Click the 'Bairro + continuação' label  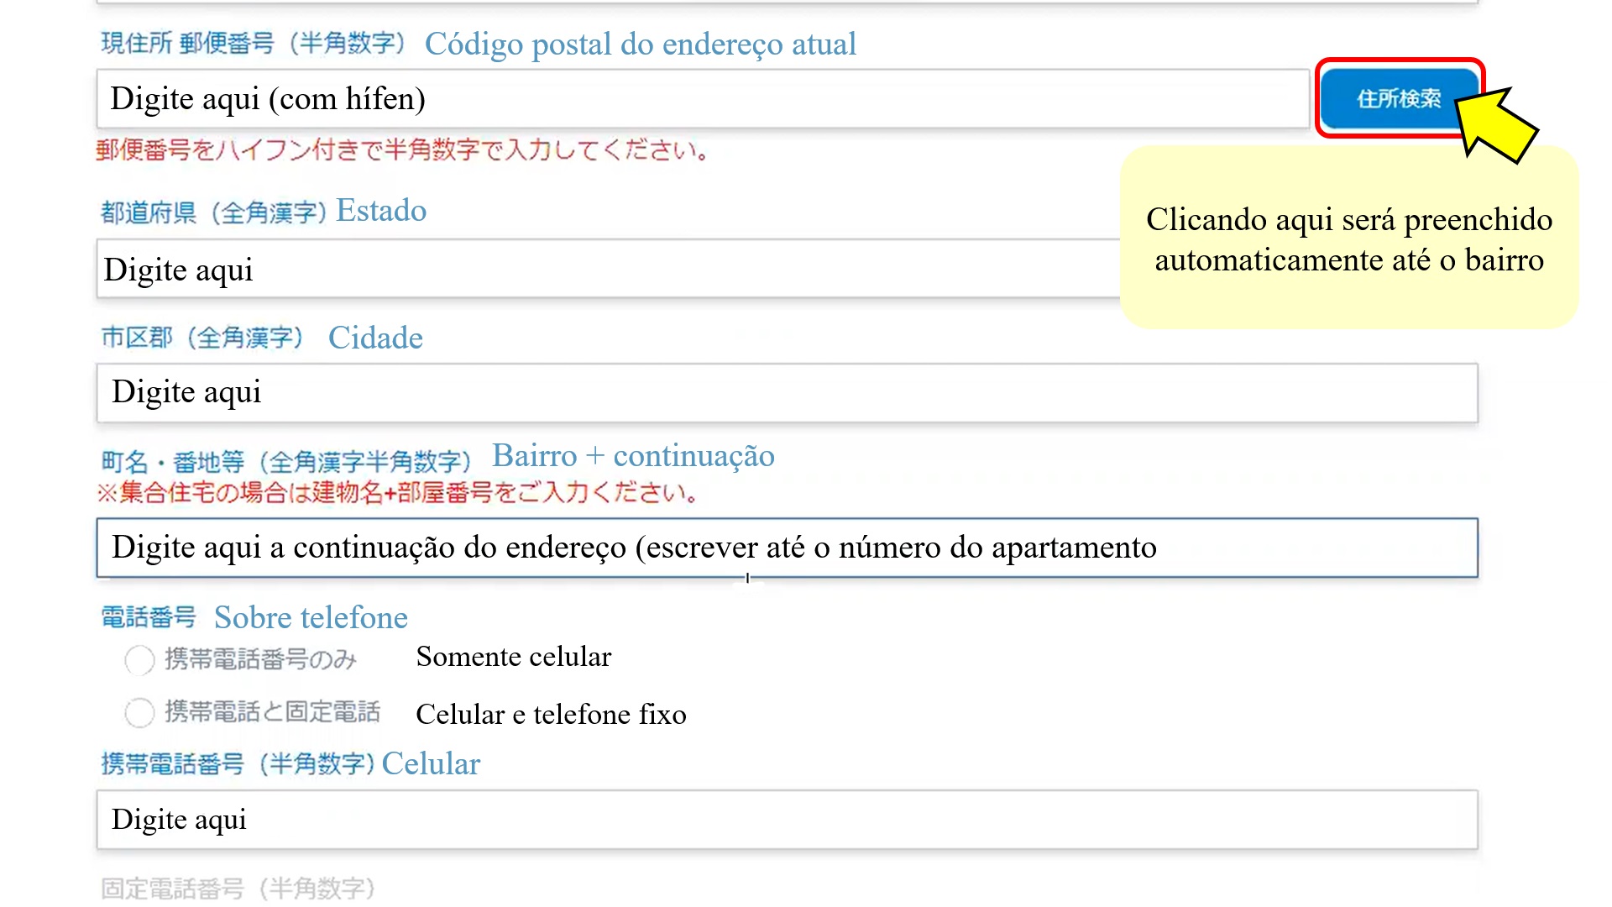click(x=633, y=456)
